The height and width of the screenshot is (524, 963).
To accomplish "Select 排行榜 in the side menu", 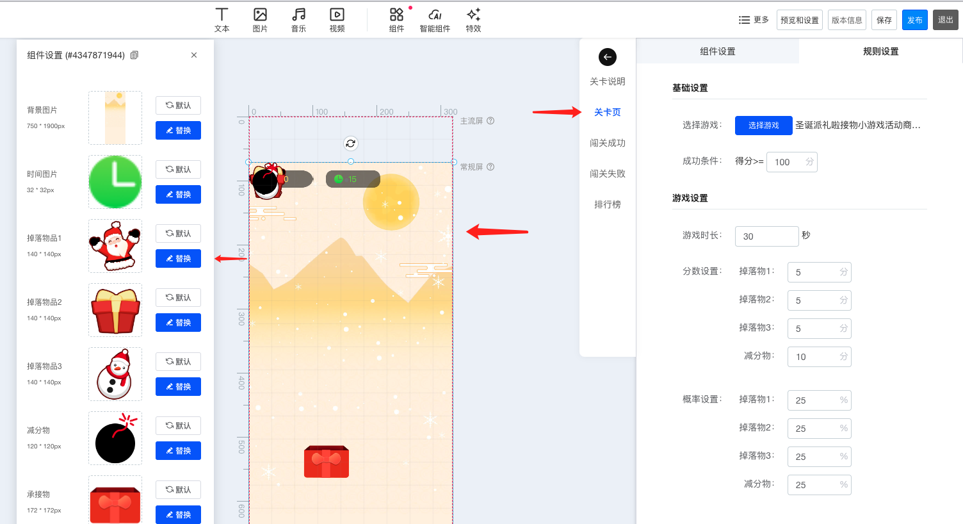I will pos(608,204).
